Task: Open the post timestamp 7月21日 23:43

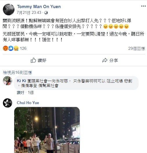Action: (x=29, y=13)
